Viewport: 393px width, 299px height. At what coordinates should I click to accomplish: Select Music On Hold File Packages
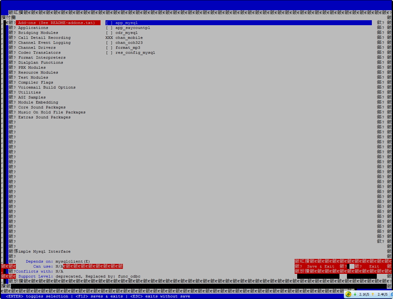(x=52, y=112)
